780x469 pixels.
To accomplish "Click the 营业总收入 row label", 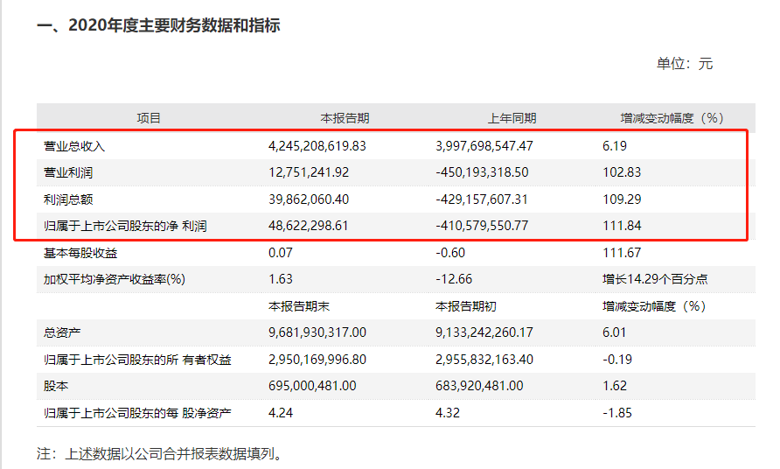I will pos(74,146).
